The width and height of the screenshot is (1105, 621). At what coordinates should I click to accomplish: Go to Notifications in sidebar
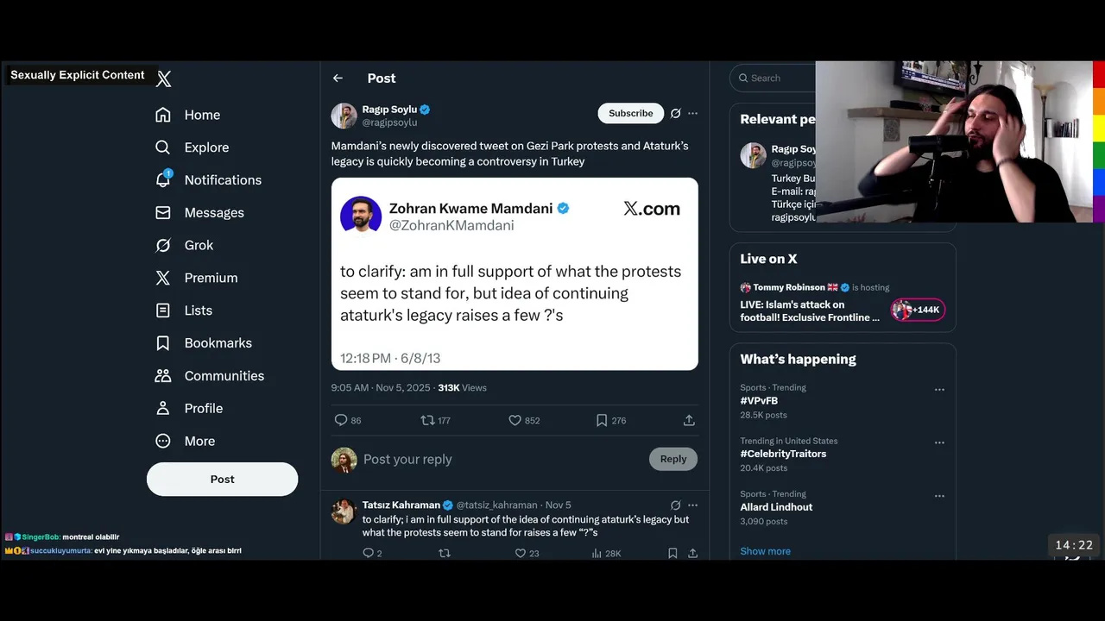coord(222,180)
